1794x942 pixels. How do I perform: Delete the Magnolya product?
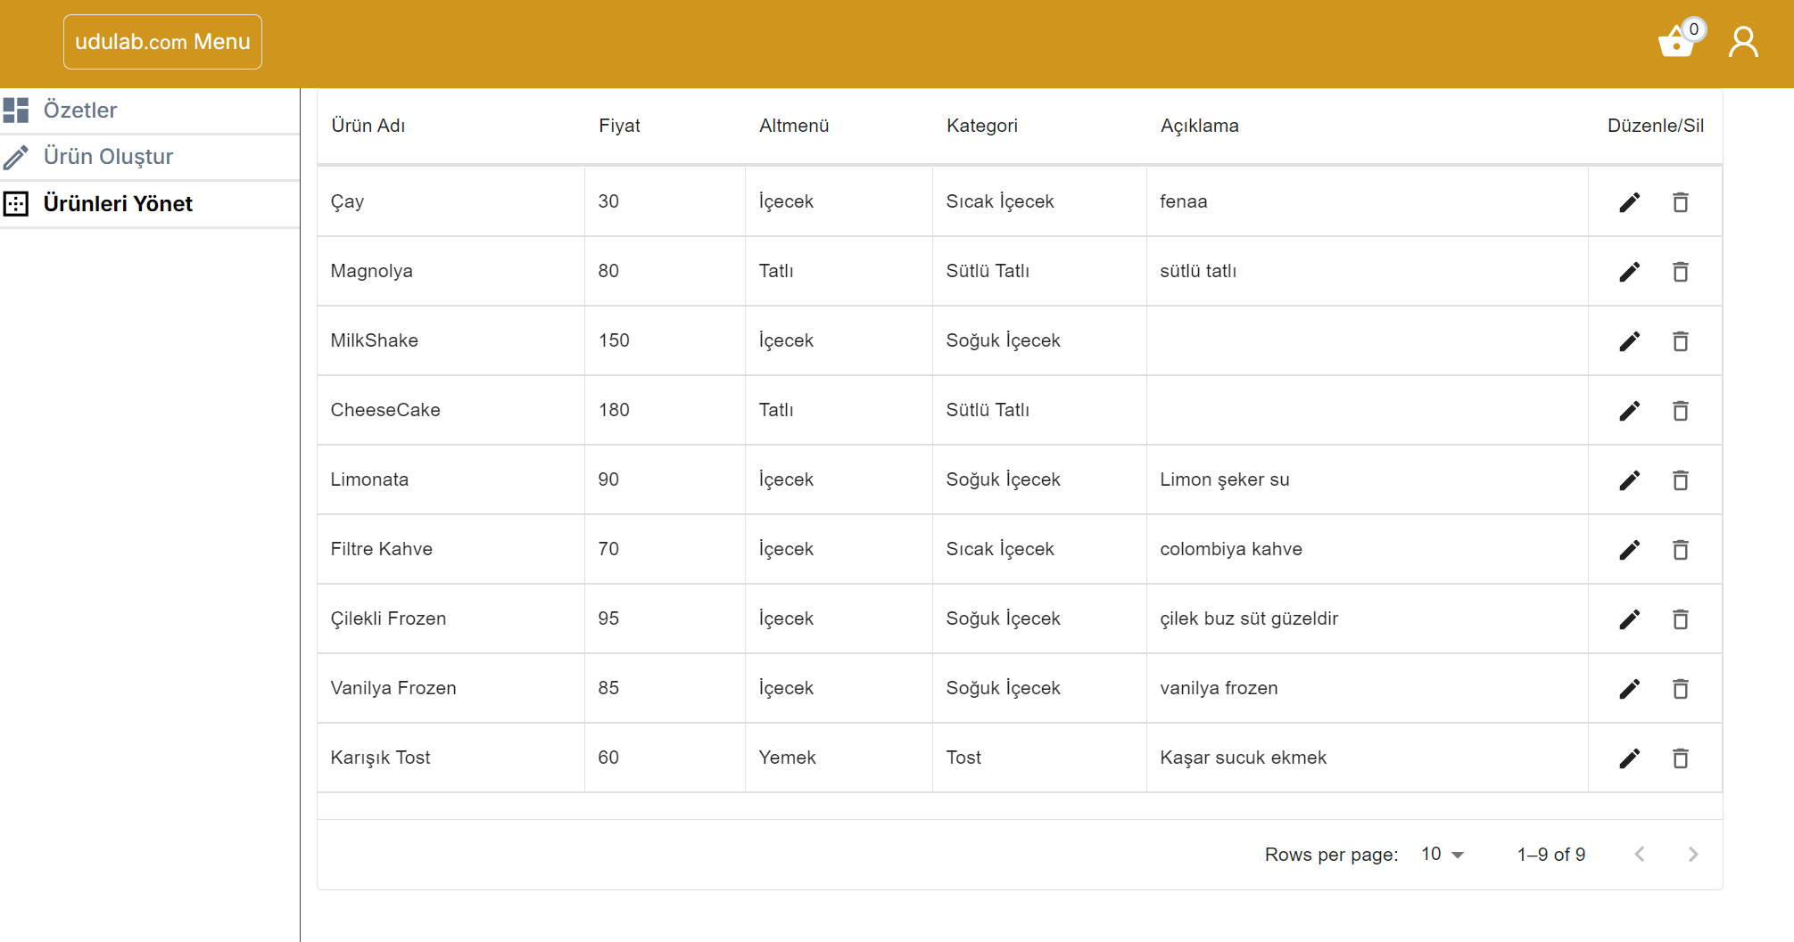pos(1680,272)
